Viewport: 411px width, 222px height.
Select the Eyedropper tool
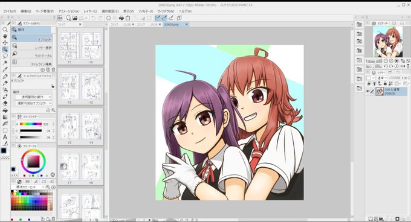5,69
